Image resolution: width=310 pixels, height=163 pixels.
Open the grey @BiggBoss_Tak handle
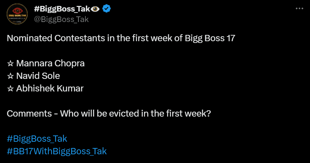point(61,19)
